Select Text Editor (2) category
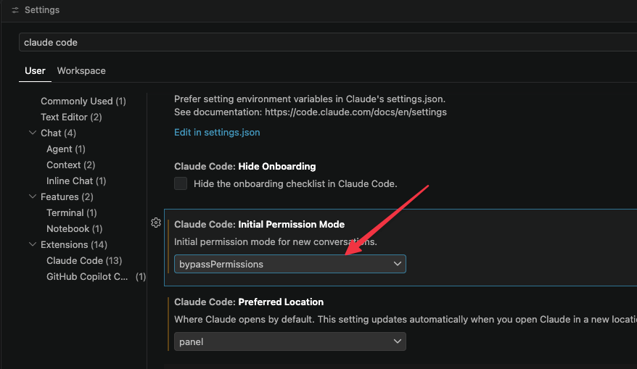Image resolution: width=637 pixels, height=369 pixels. [x=71, y=117]
